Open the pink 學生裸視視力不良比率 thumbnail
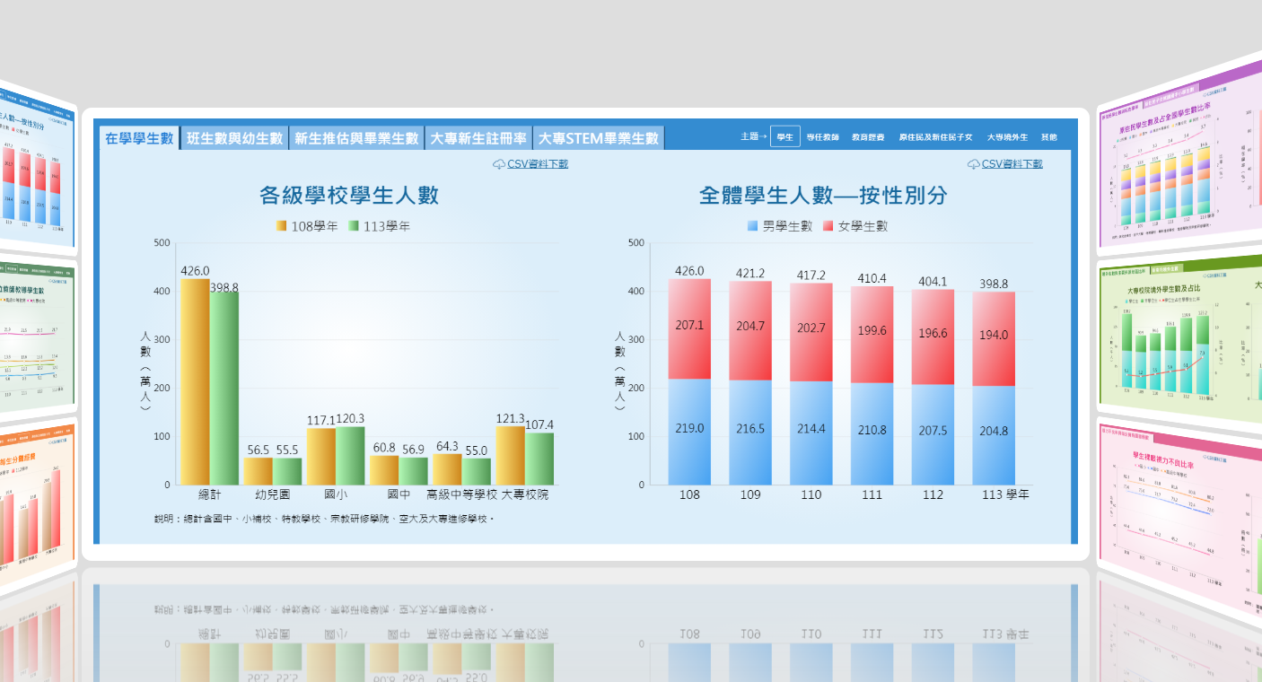Image resolution: width=1262 pixels, height=682 pixels. tap(1176, 520)
